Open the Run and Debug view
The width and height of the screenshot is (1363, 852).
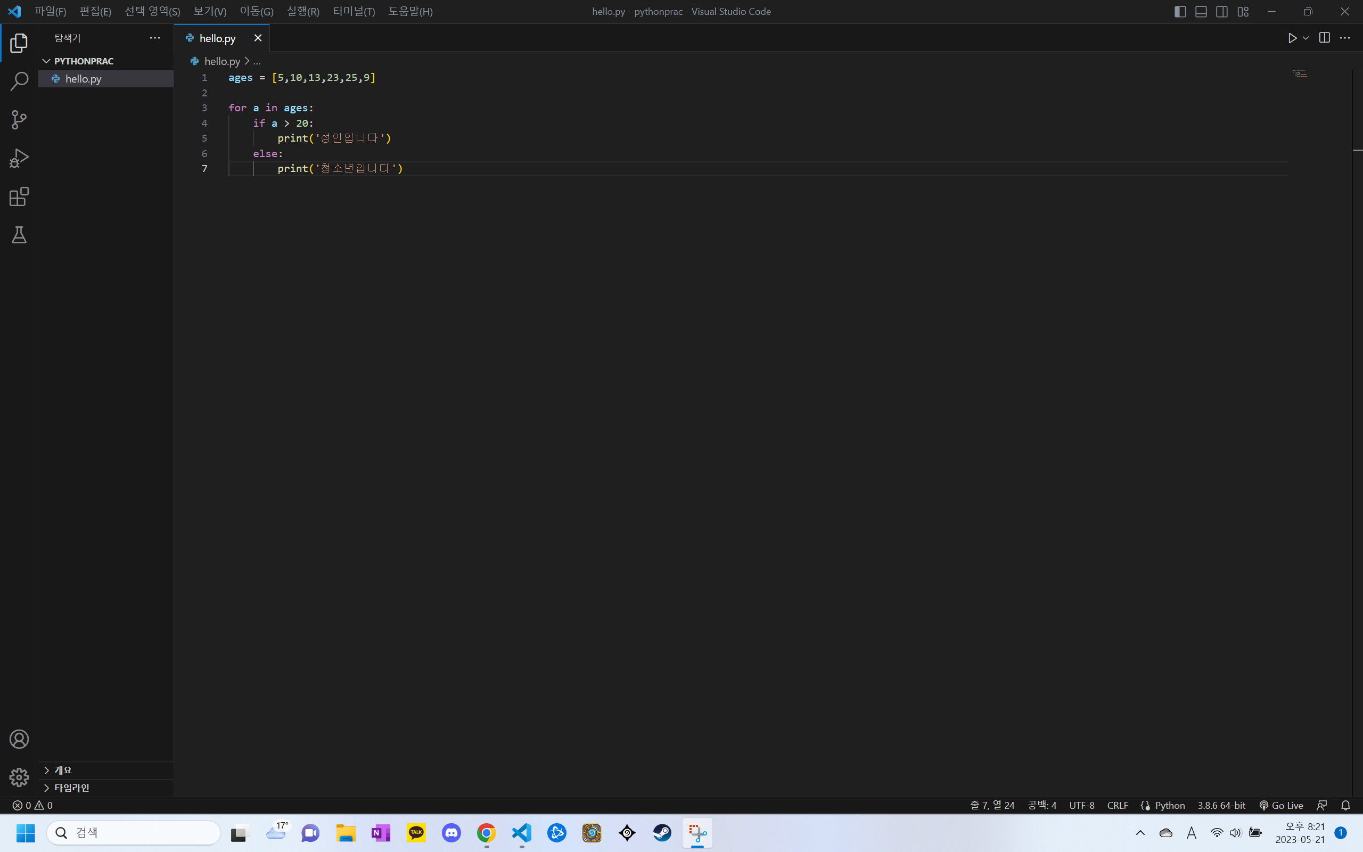pos(19,158)
